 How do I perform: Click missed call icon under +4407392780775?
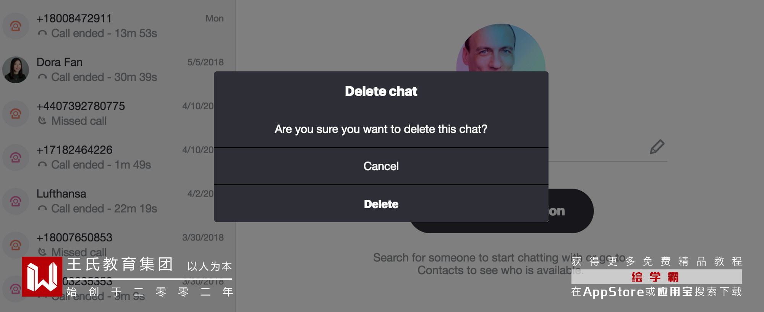tap(42, 121)
